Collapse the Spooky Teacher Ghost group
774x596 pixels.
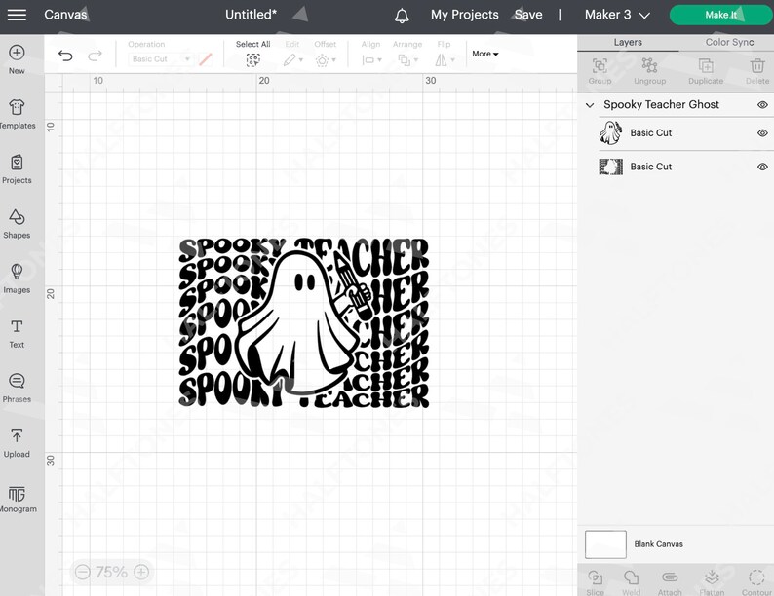click(x=590, y=105)
